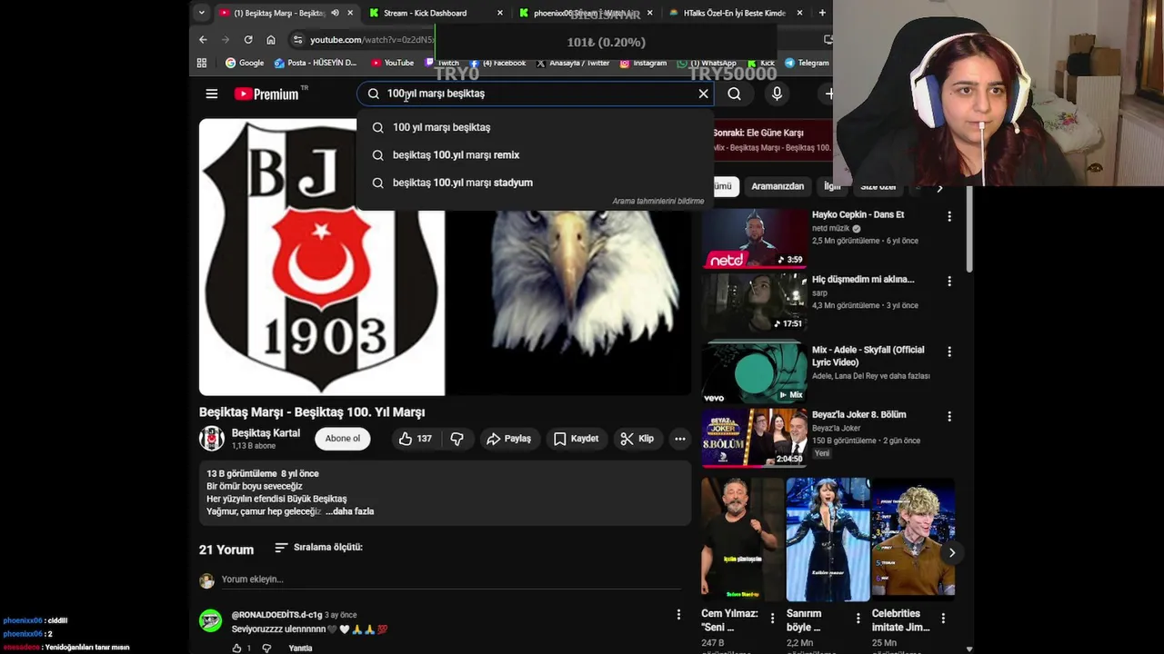Open the apps grid in bookmarks bar
This screenshot has height=654, width=1164.
tap(202, 63)
